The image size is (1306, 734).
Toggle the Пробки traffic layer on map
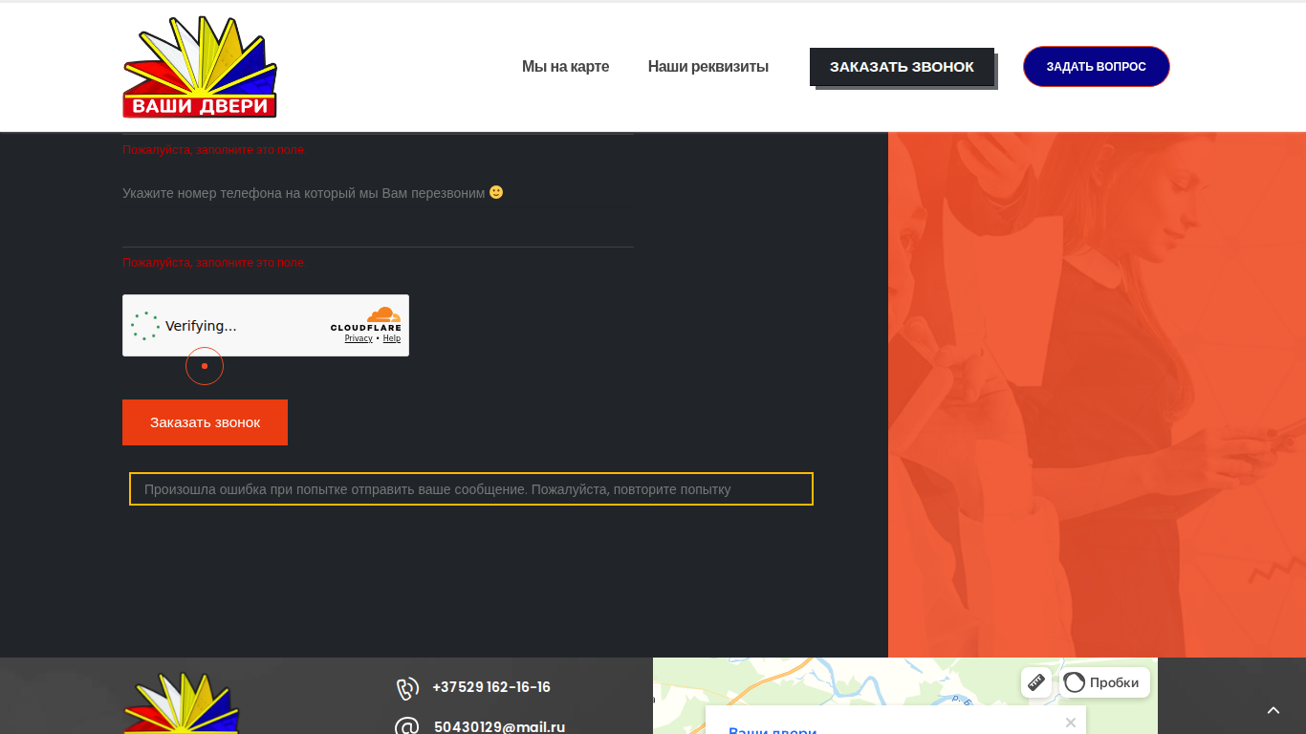[x=1104, y=682]
